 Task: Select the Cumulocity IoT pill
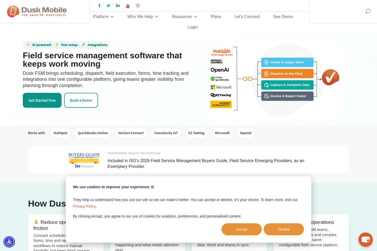166,133
